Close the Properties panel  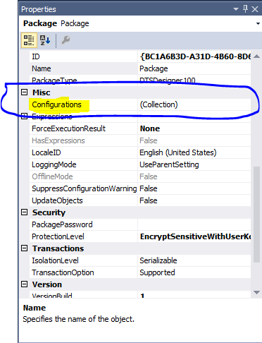(255, 9)
